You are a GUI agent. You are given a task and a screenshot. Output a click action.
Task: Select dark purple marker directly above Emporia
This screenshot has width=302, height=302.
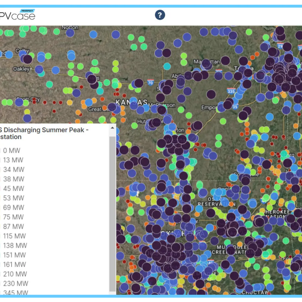tap(211, 94)
